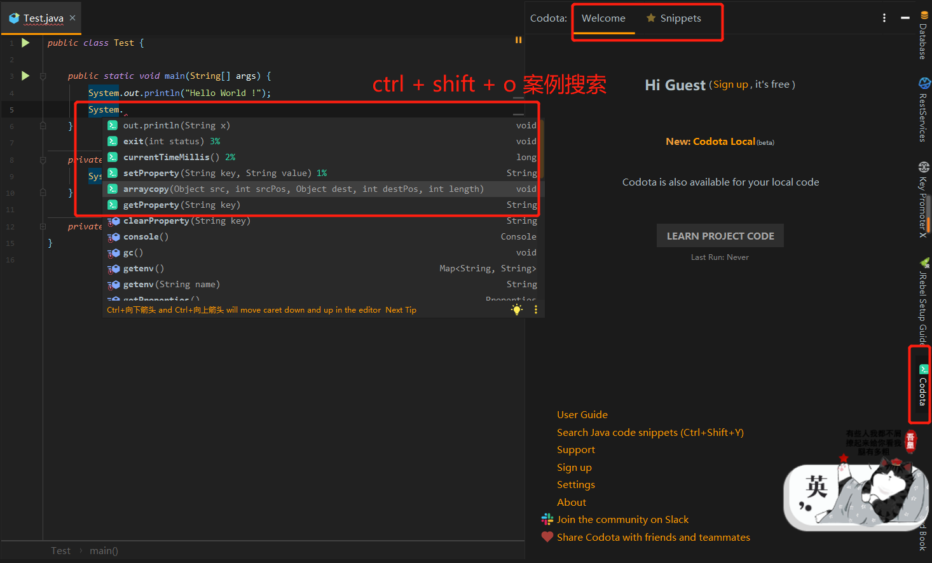Collapse the main method fold marker

[43, 76]
